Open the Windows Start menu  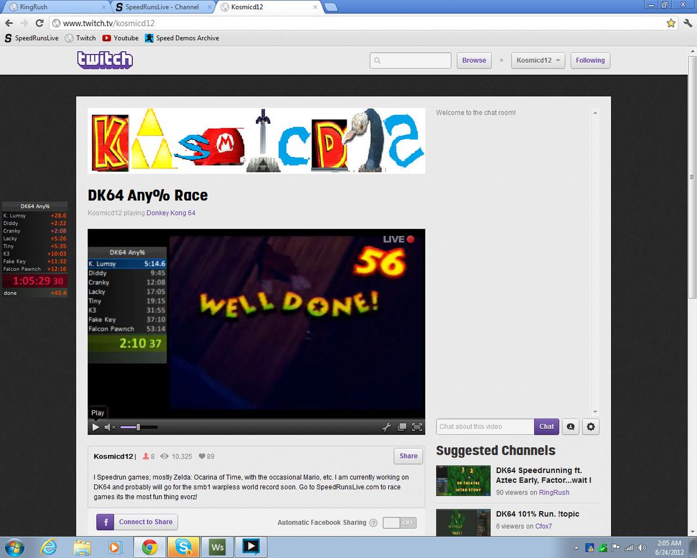pos(14,548)
